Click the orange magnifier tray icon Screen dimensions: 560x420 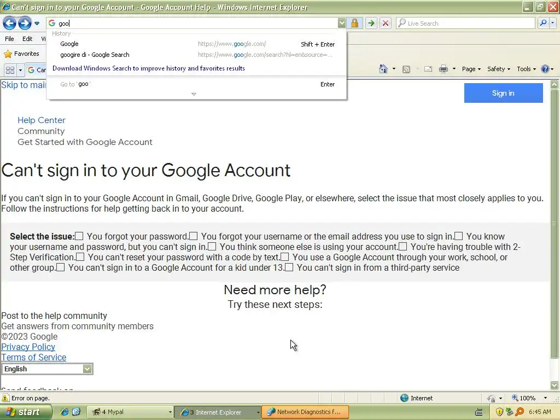tap(520, 412)
